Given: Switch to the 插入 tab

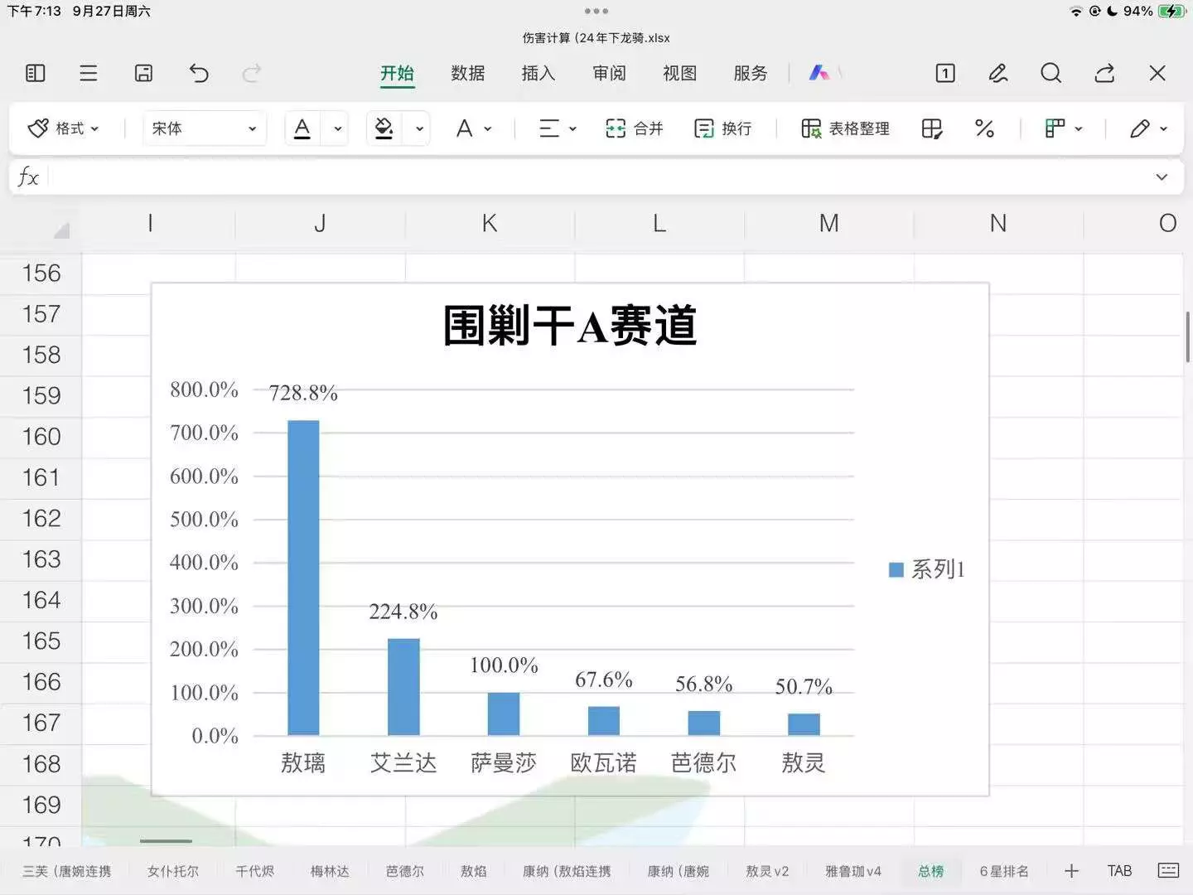Looking at the screenshot, I should 539,73.
